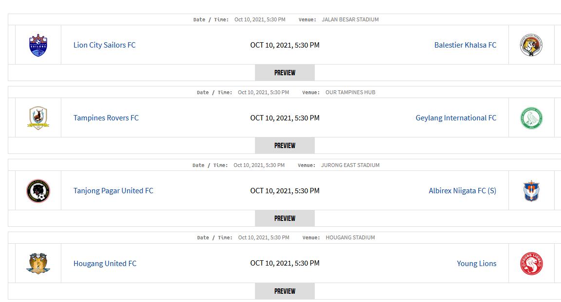The width and height of the screenshot is (561, 302).
Task: Click the Hougang United FC crest
Action: 38,264
